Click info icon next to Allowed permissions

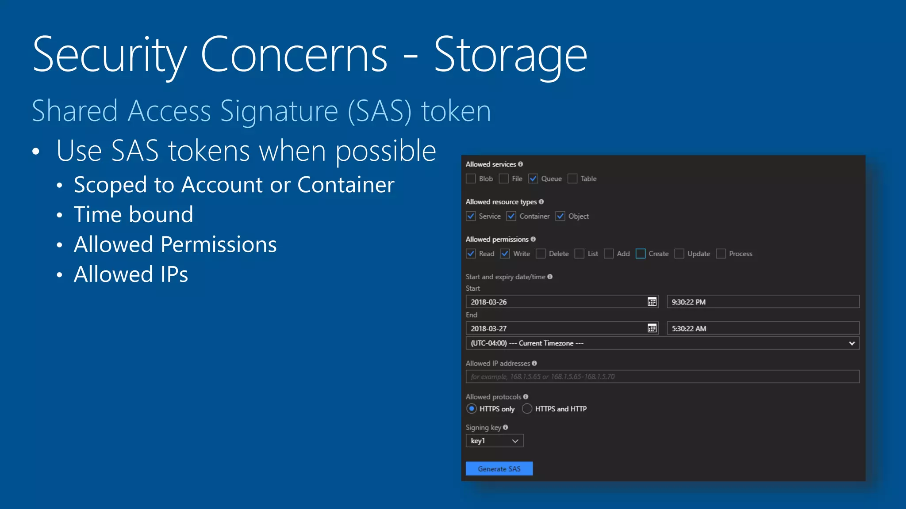533,239
